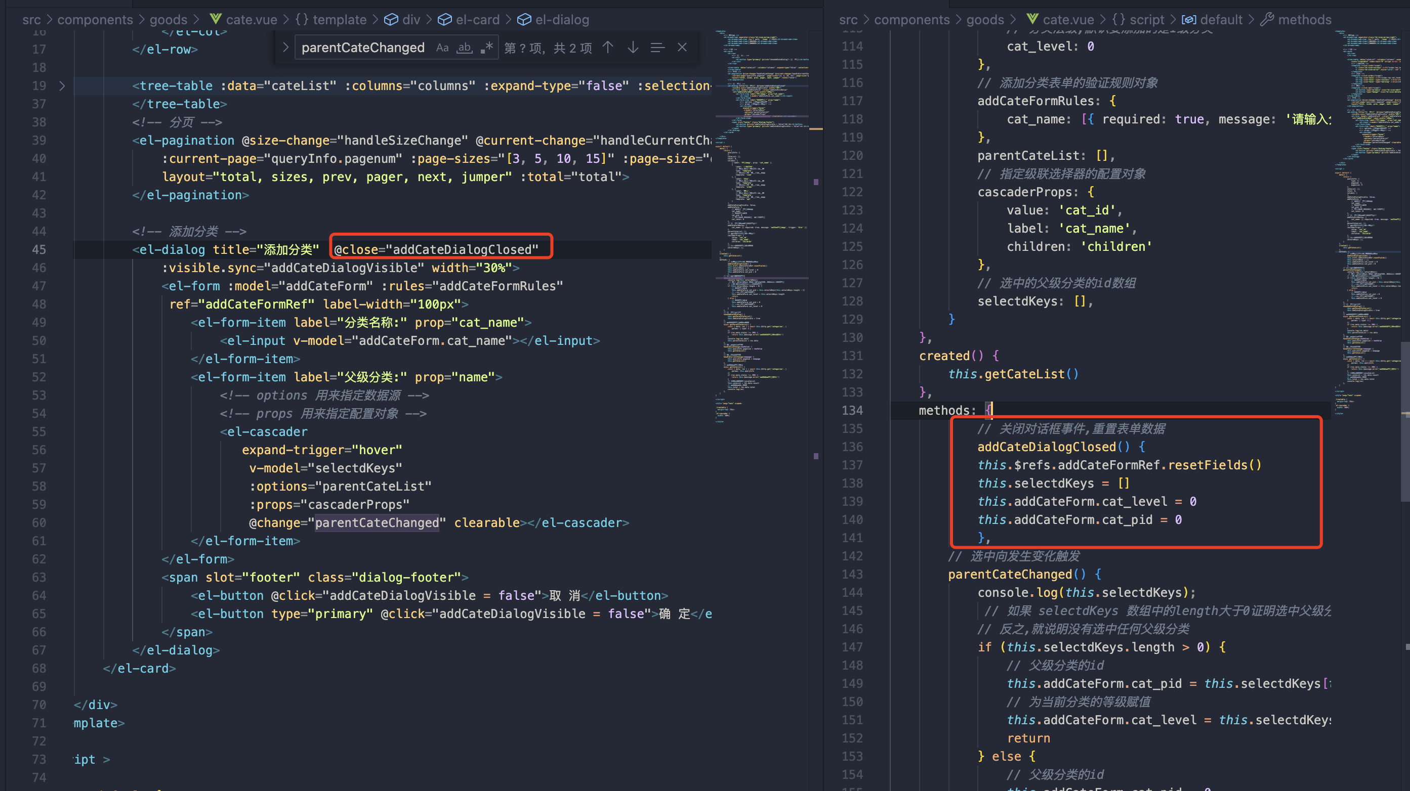
Task: Open 'components' breadcrumb in the right editor
Action: click(x=912, y=20)
